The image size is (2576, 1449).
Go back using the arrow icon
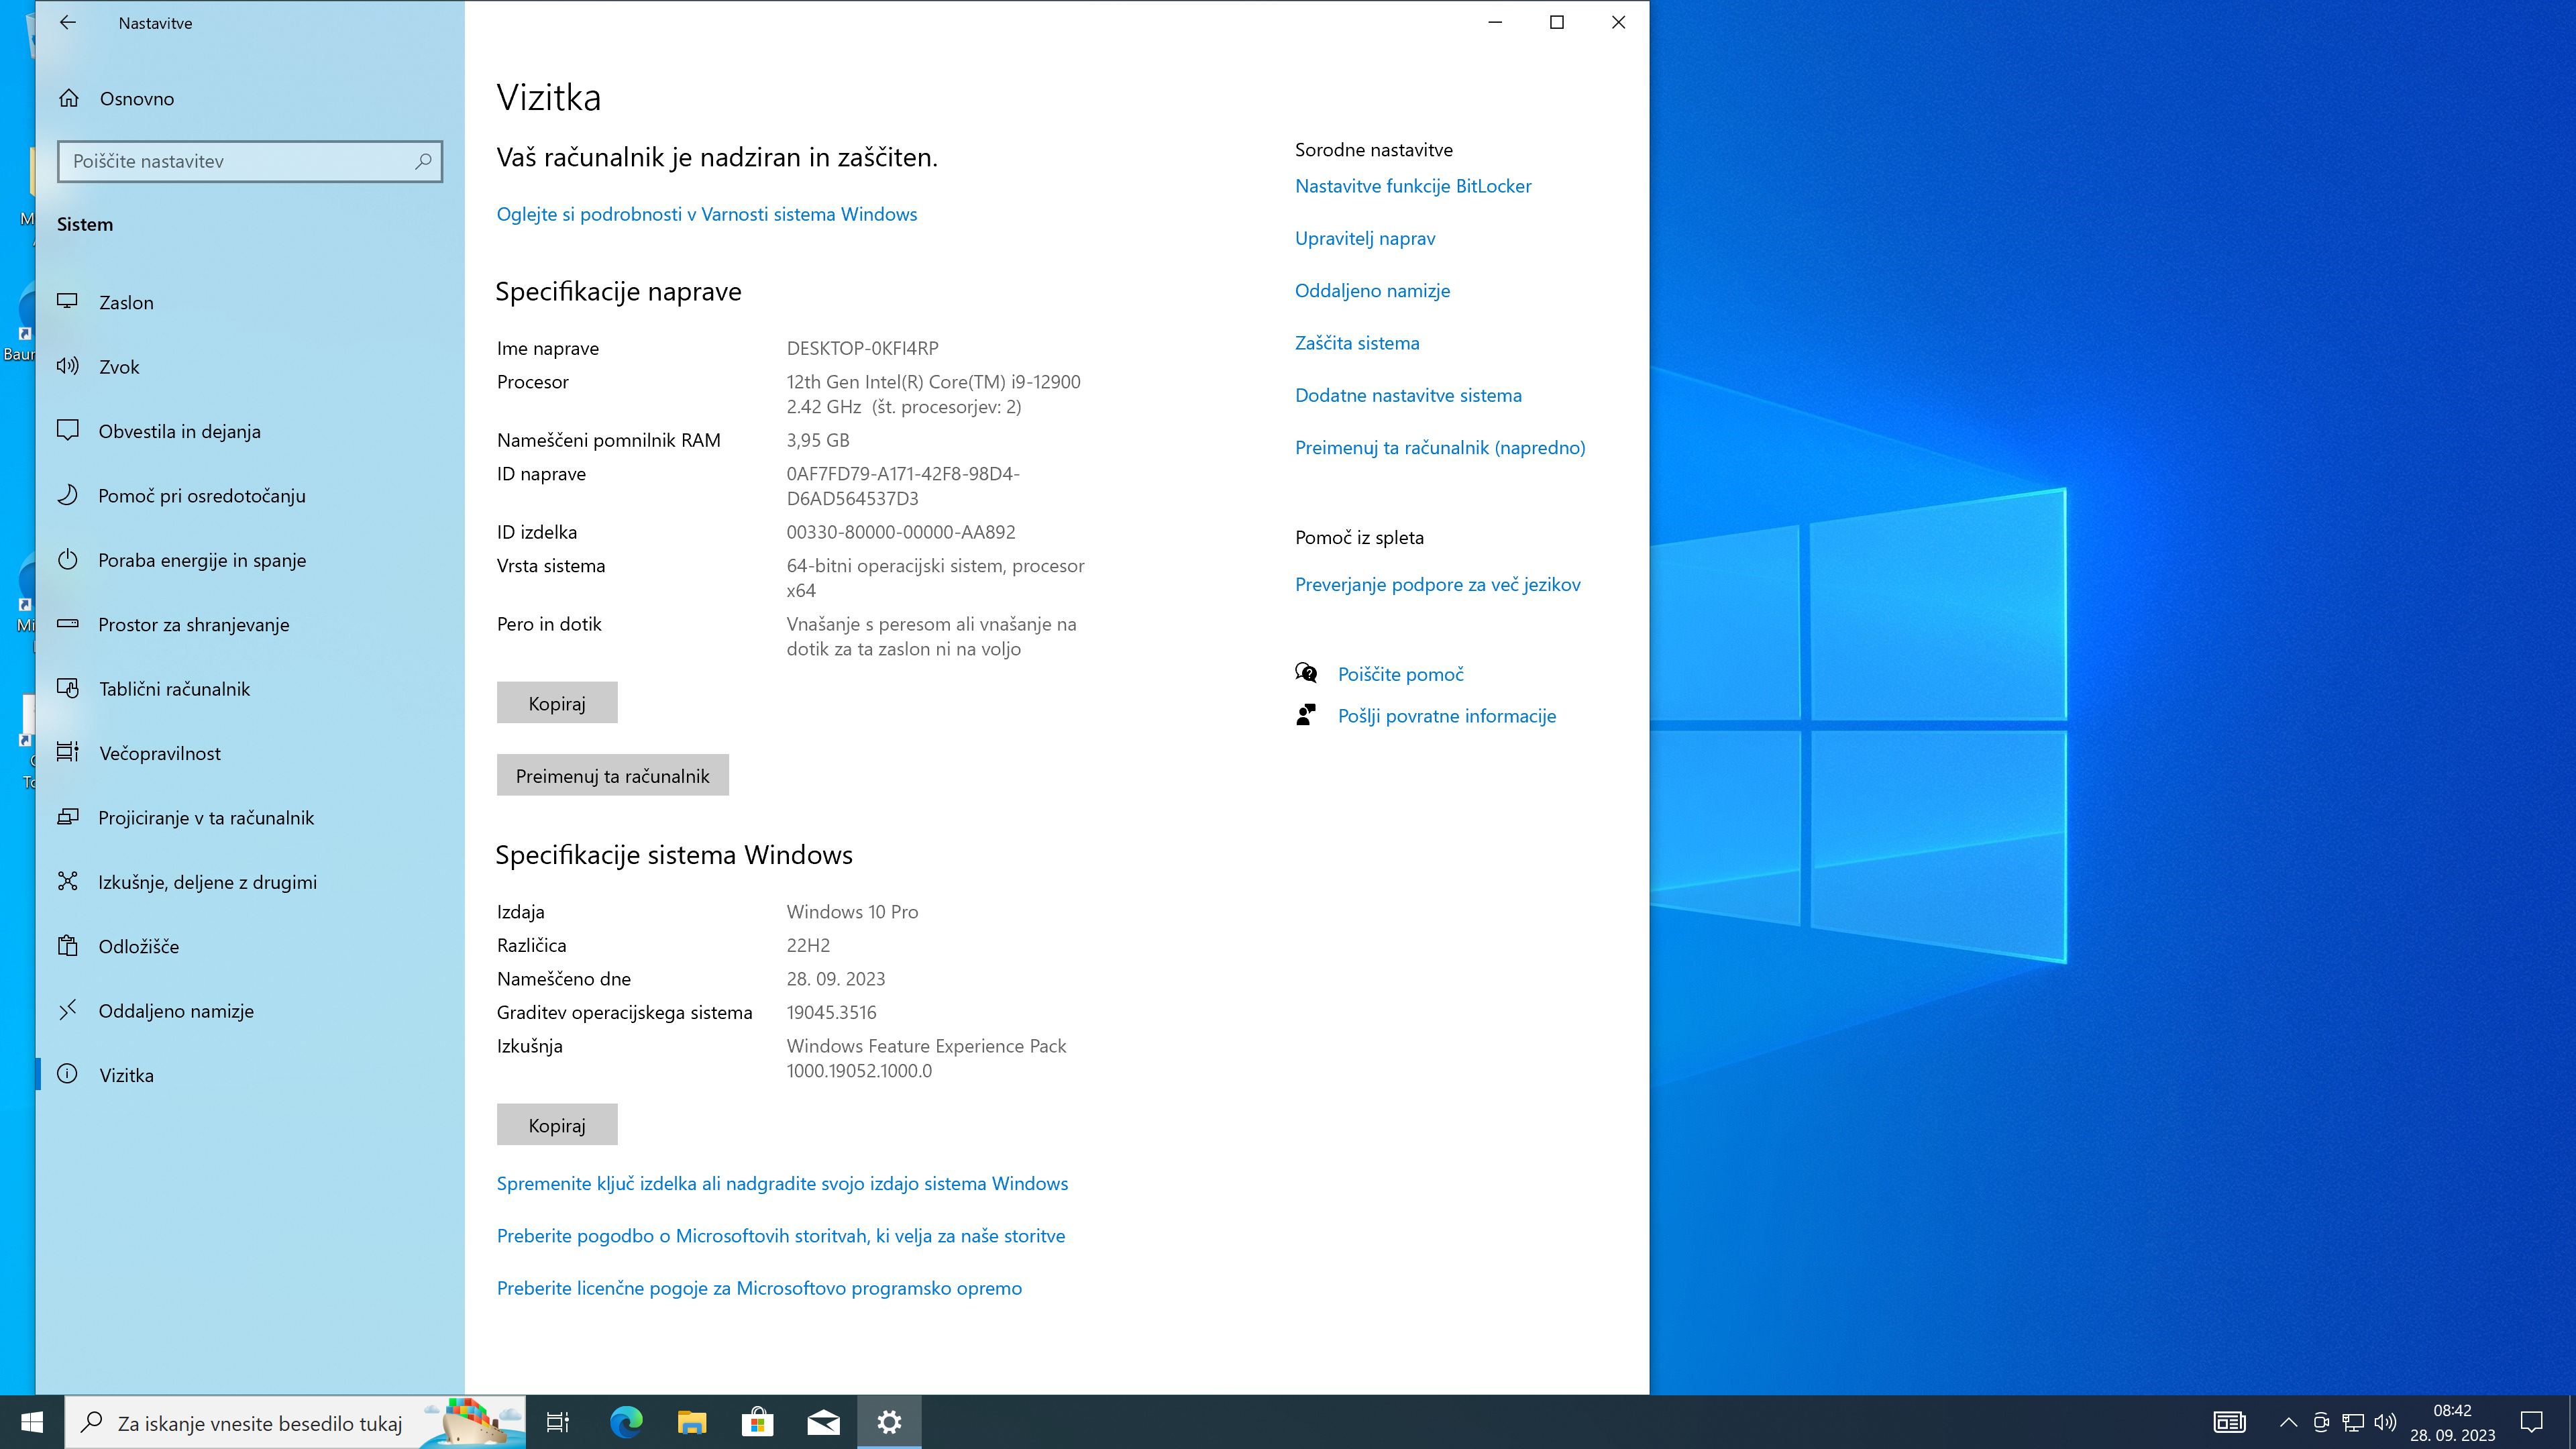coord(67,22)
